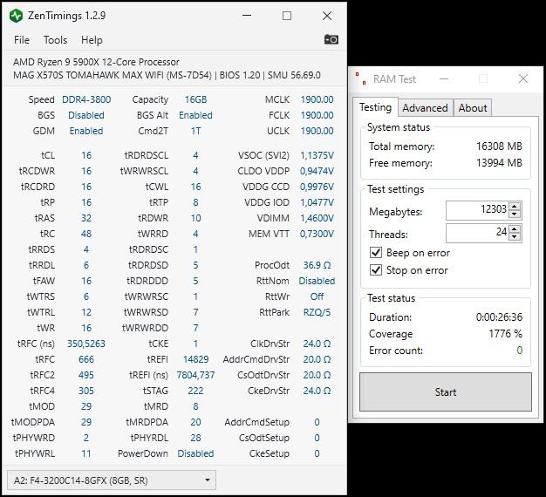Click the RAM Test title bar icon

pyautogui.click(x=360, y=78)
